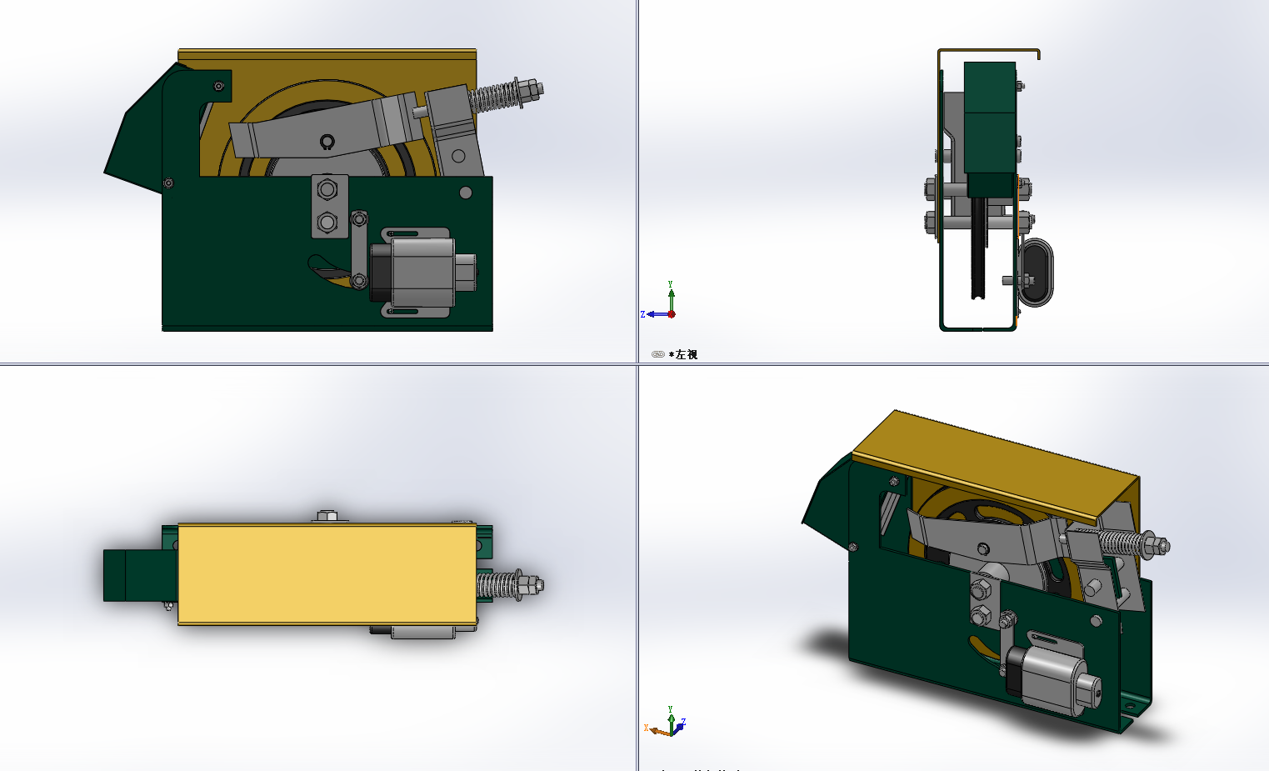Select the motor in the isometric view
This screenshot has width=1269, height=771.
[x=1054, y=679]
